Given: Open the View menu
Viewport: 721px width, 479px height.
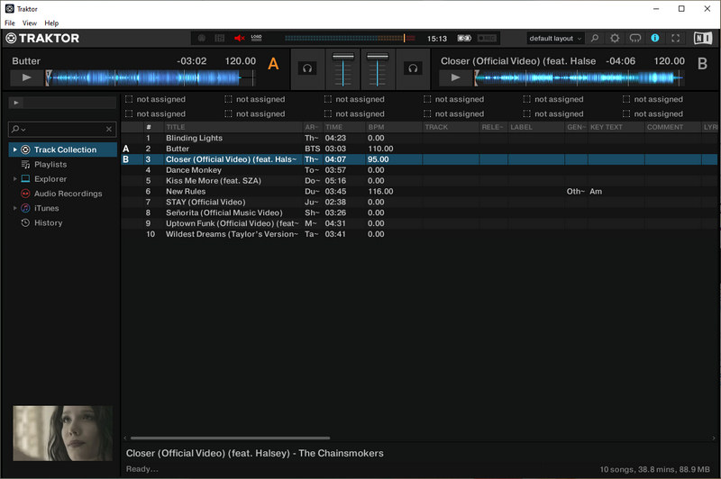Looking at the screenshot, I should 30,23.
